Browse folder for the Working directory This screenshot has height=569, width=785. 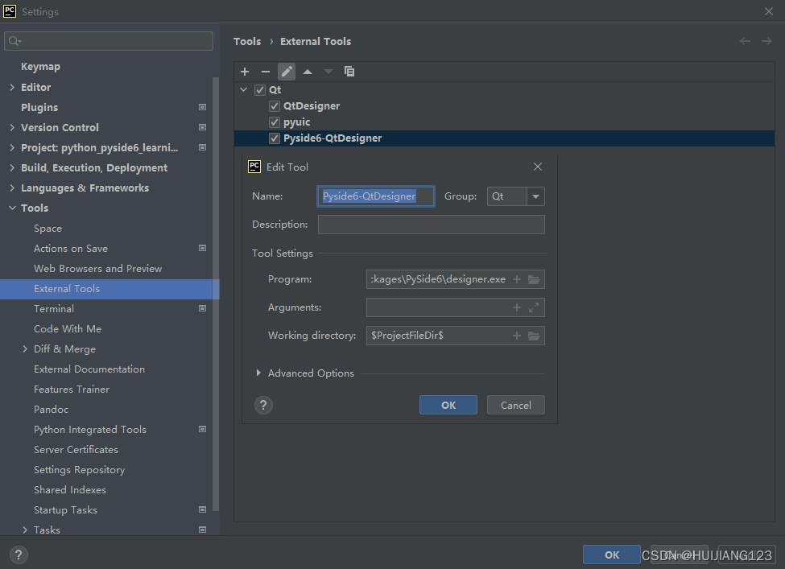pos(534,336)
